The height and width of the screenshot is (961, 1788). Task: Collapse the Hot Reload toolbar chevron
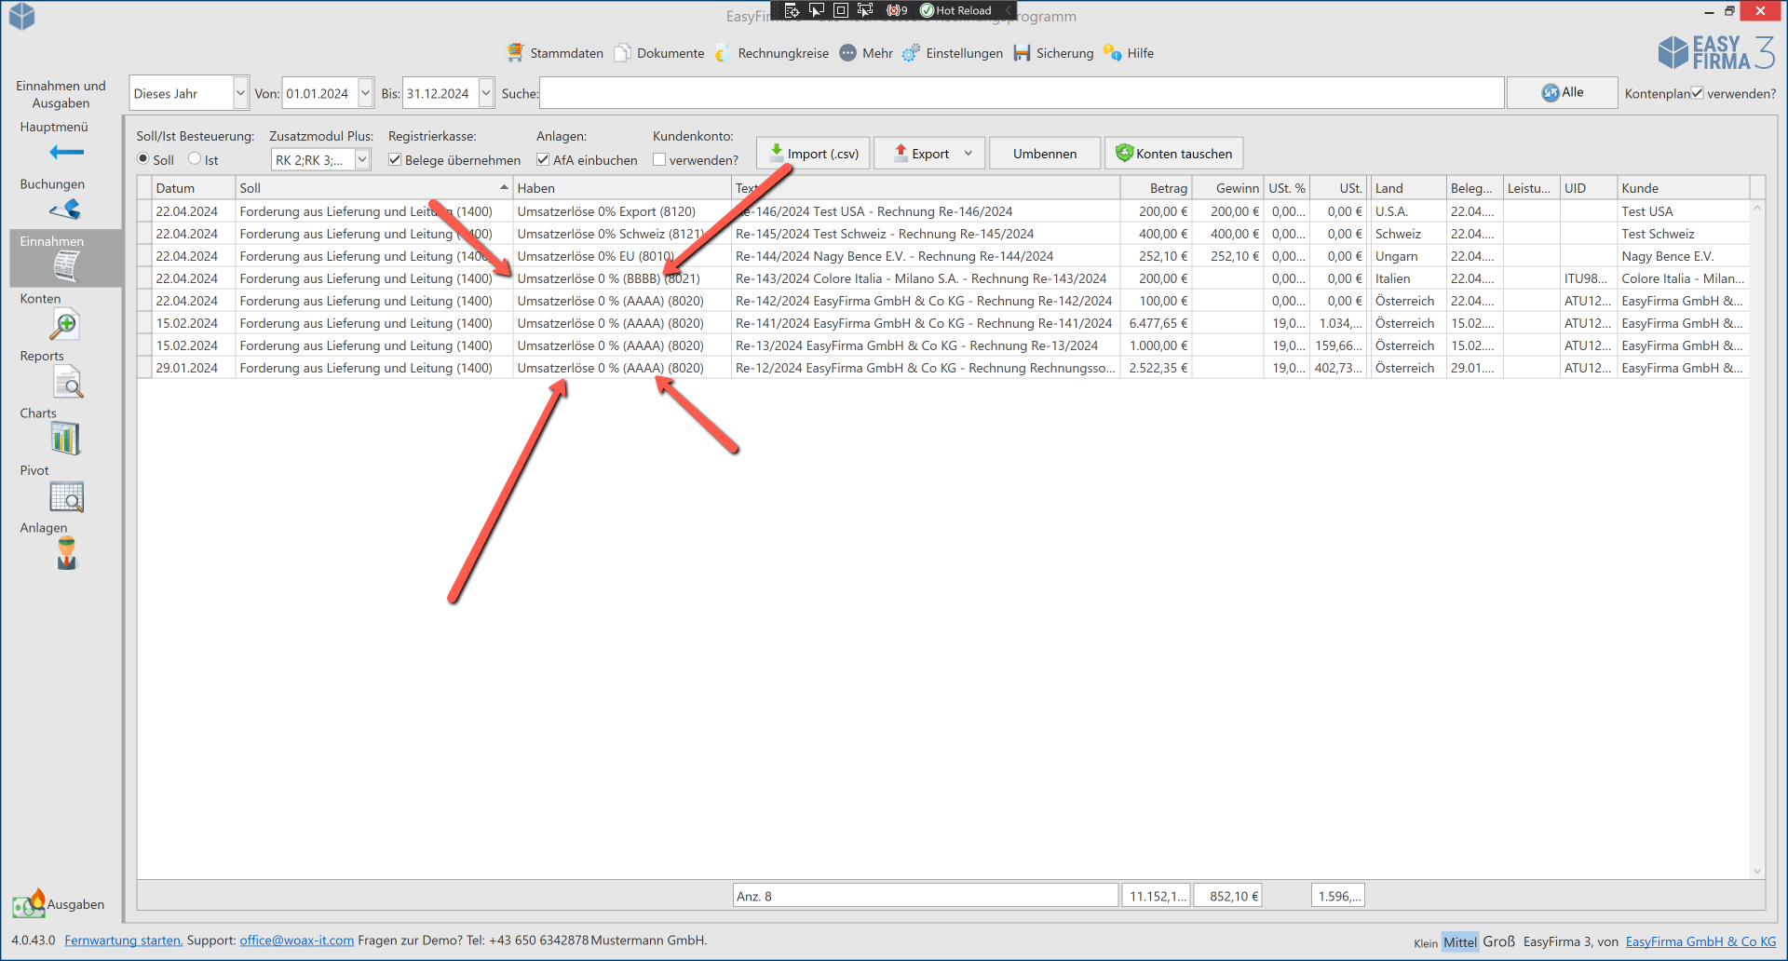tap(1008, 10)
